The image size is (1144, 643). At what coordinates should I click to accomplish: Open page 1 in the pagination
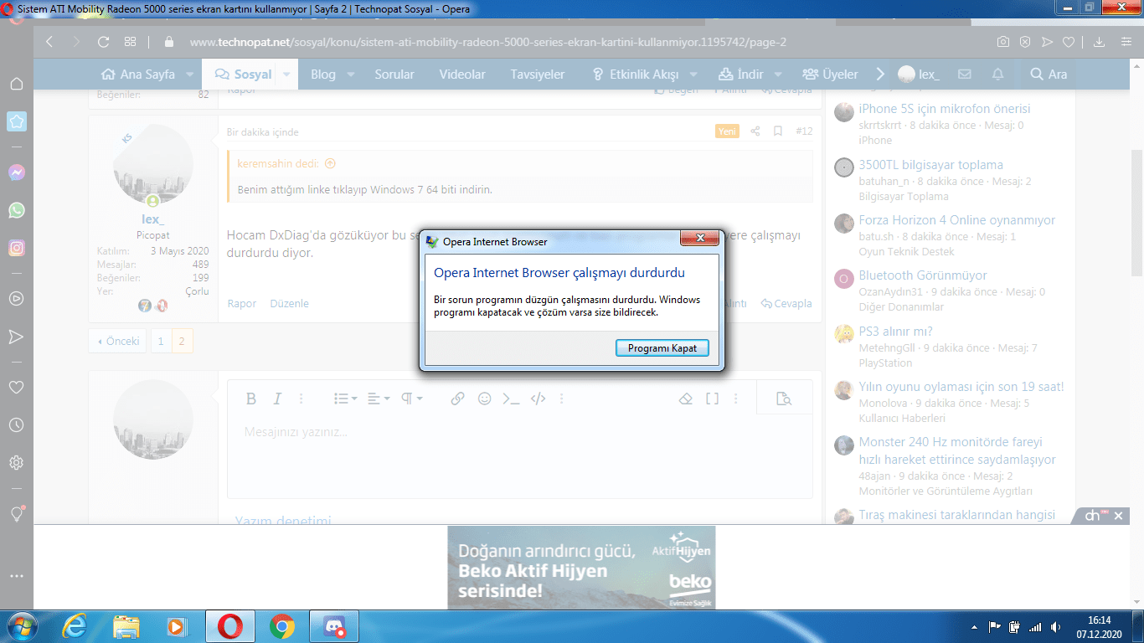[x=161, y=341]
